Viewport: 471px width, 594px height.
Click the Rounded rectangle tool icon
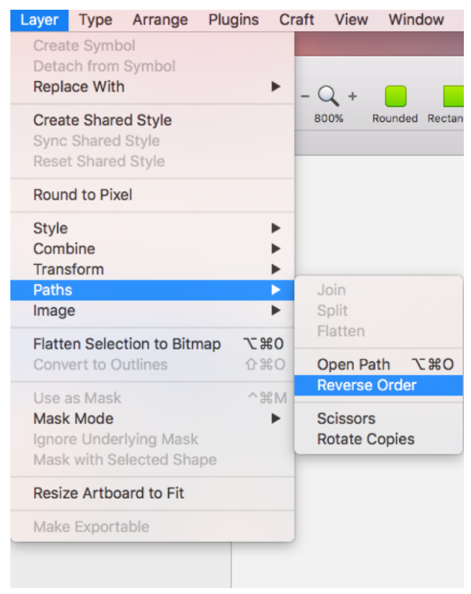pos(395,97)
